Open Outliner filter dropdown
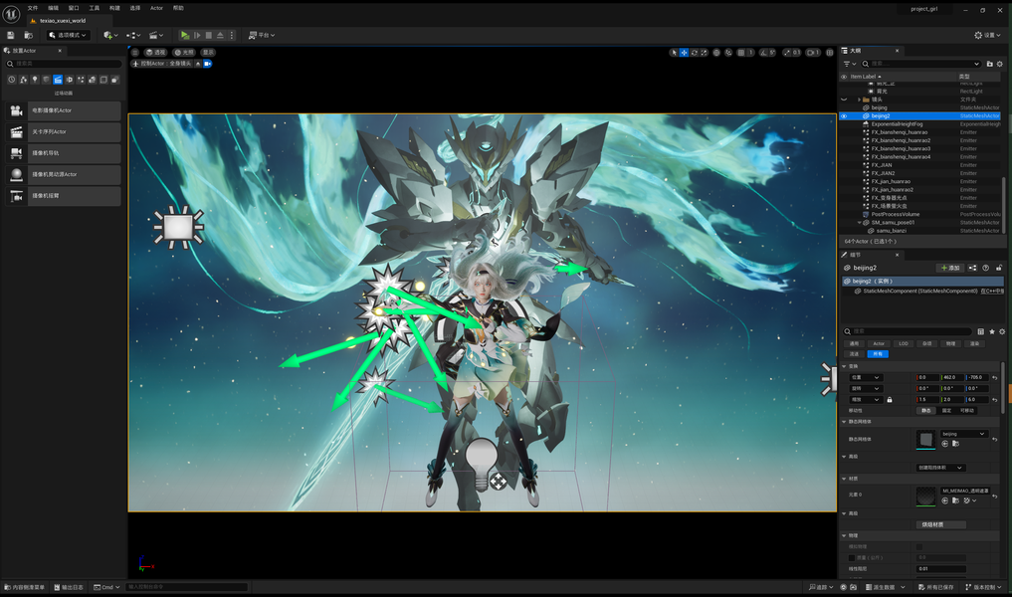This screenshot has width=1012, height=597. pos(850,64)
